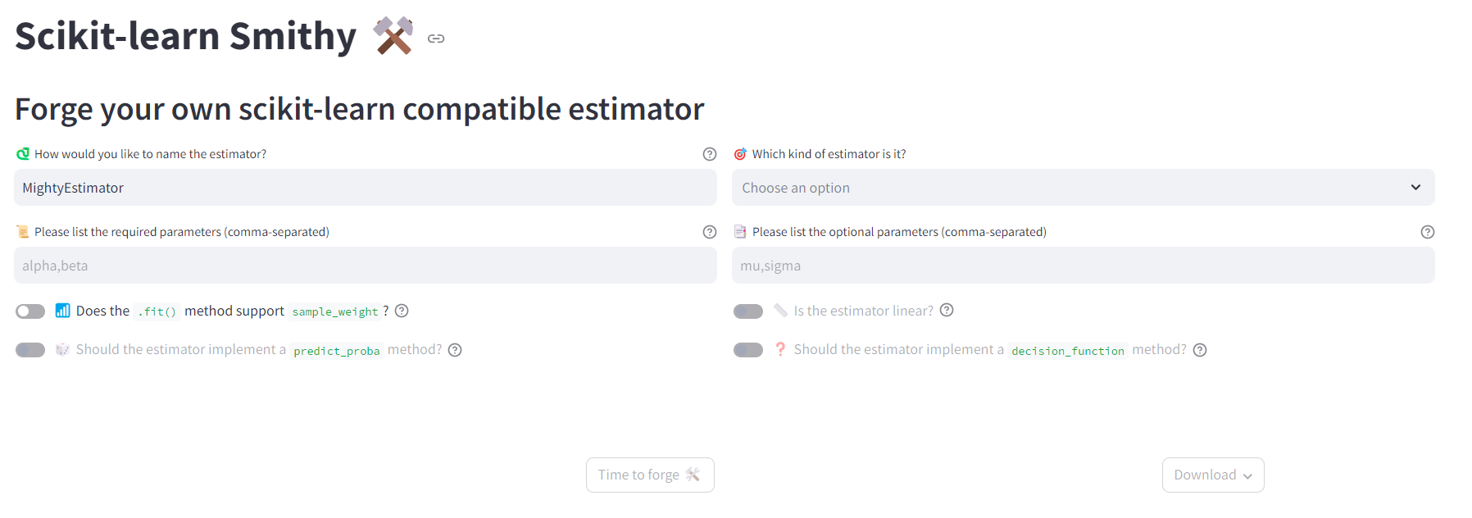This screenshot has width=1472, height=518.
Task: Click help icon for optional parameters
Action: point(1428,232)
